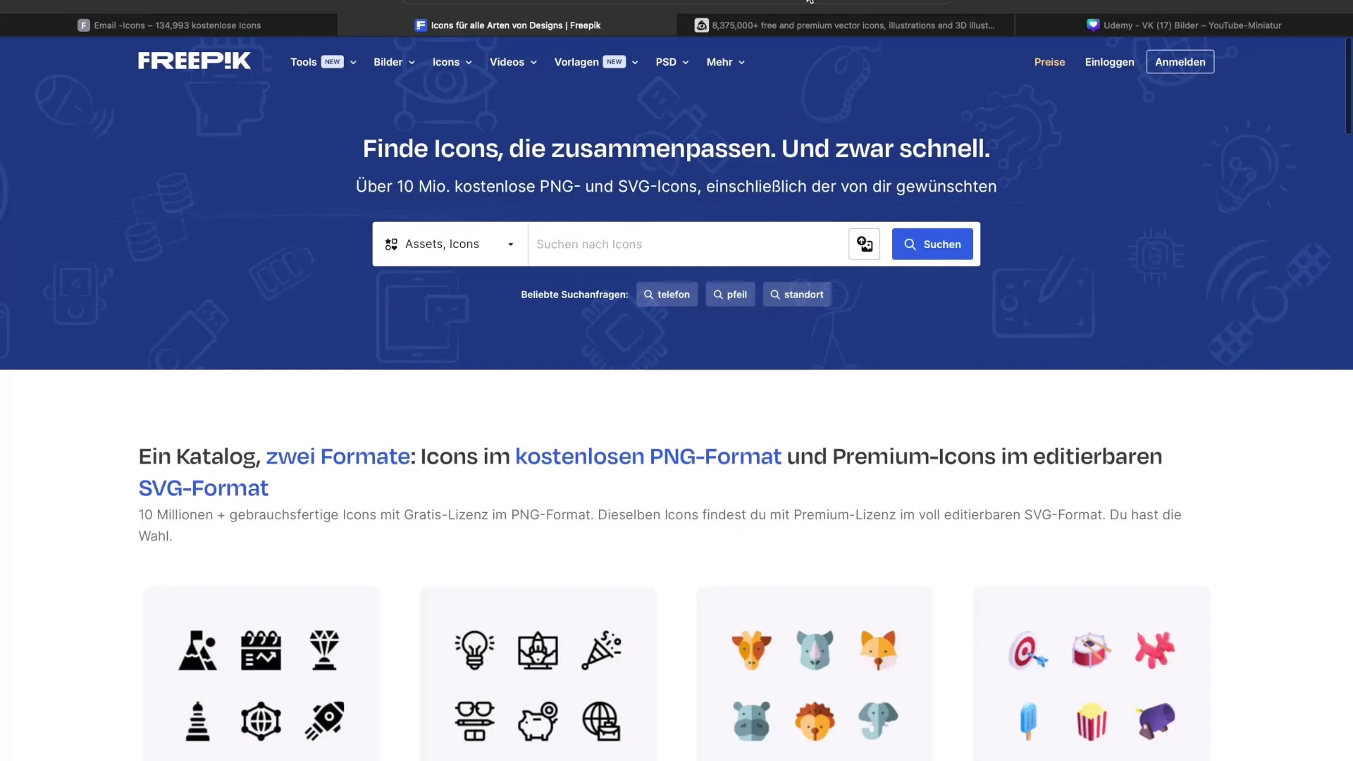The height and width of the screenshot is (761, 1353).
Task: Expand the Bilder menu
Action: [394, 62]
